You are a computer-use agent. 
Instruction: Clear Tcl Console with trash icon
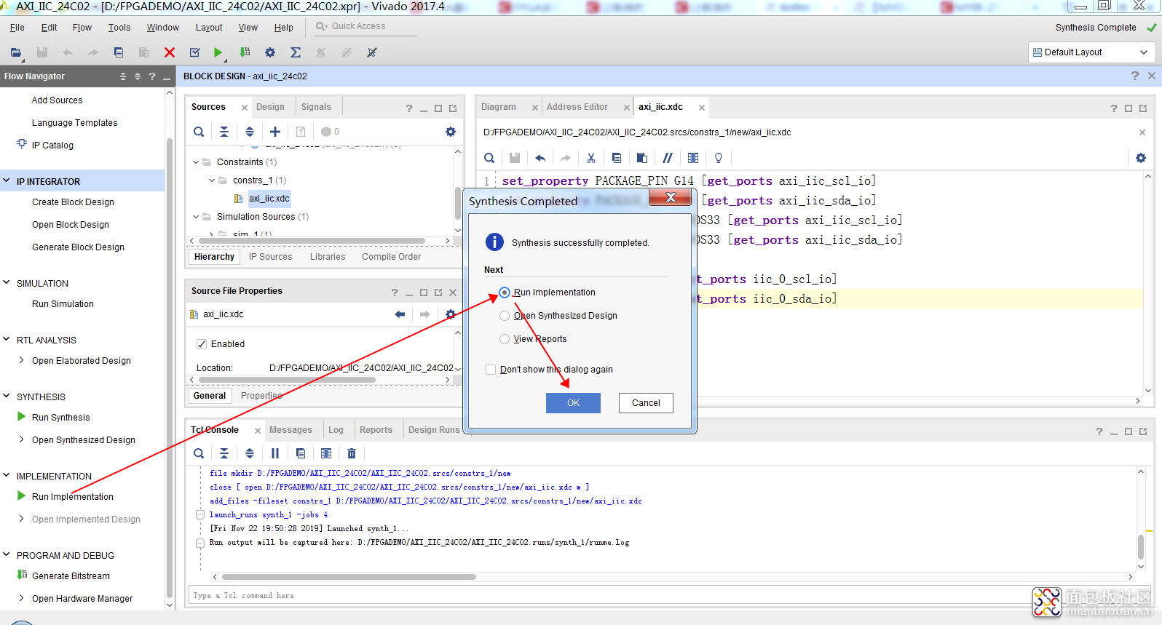352,453
